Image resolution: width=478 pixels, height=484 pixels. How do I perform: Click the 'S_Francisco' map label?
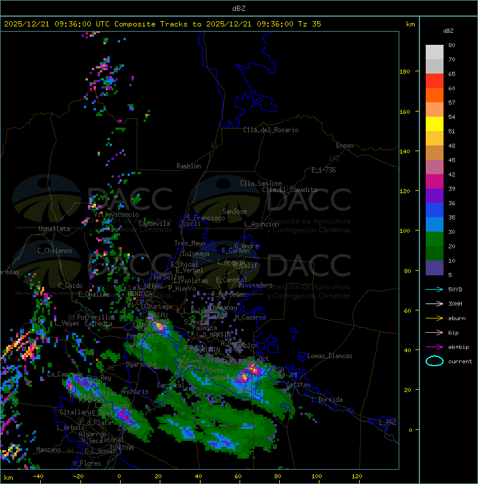click(x=206, y=218)
